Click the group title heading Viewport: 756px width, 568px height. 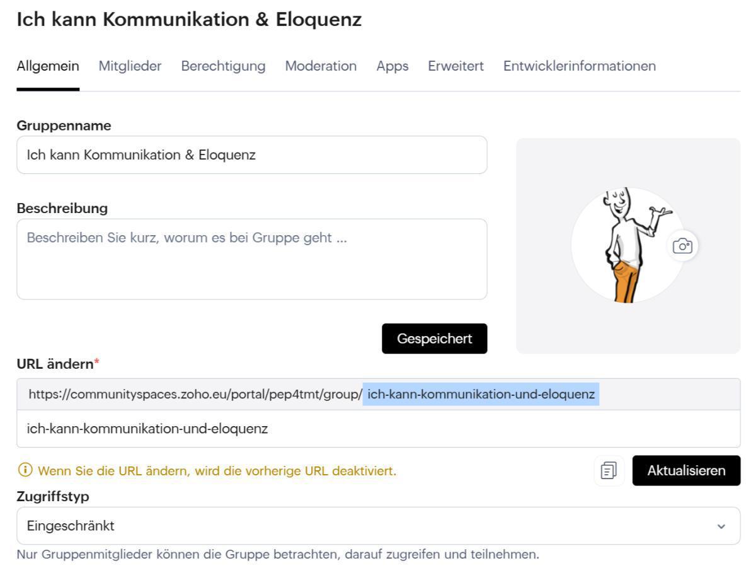(x=189, y=19)
